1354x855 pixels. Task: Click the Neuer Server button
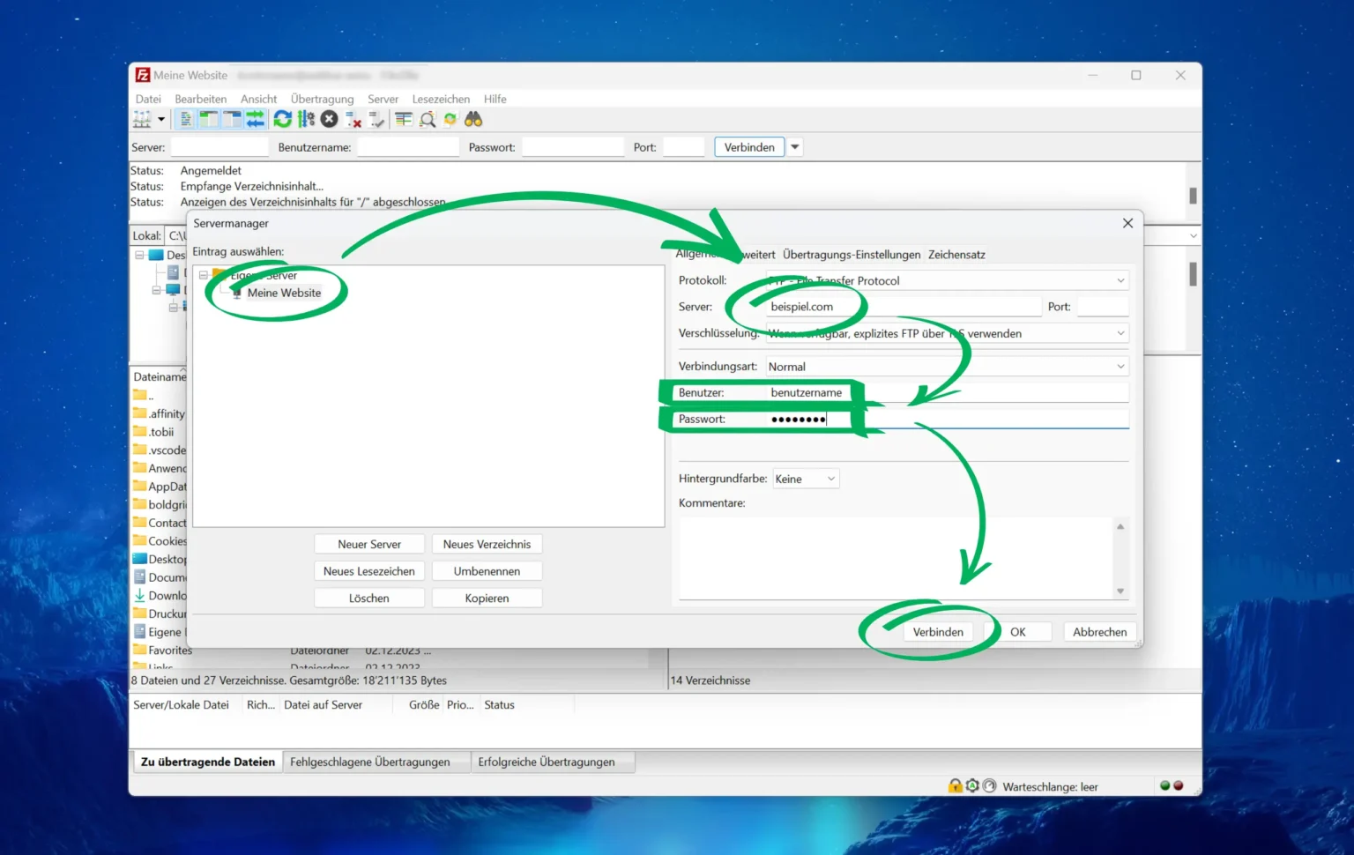click(x=369, y=545)
